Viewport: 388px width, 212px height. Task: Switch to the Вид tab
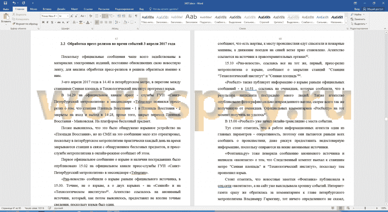142,9
